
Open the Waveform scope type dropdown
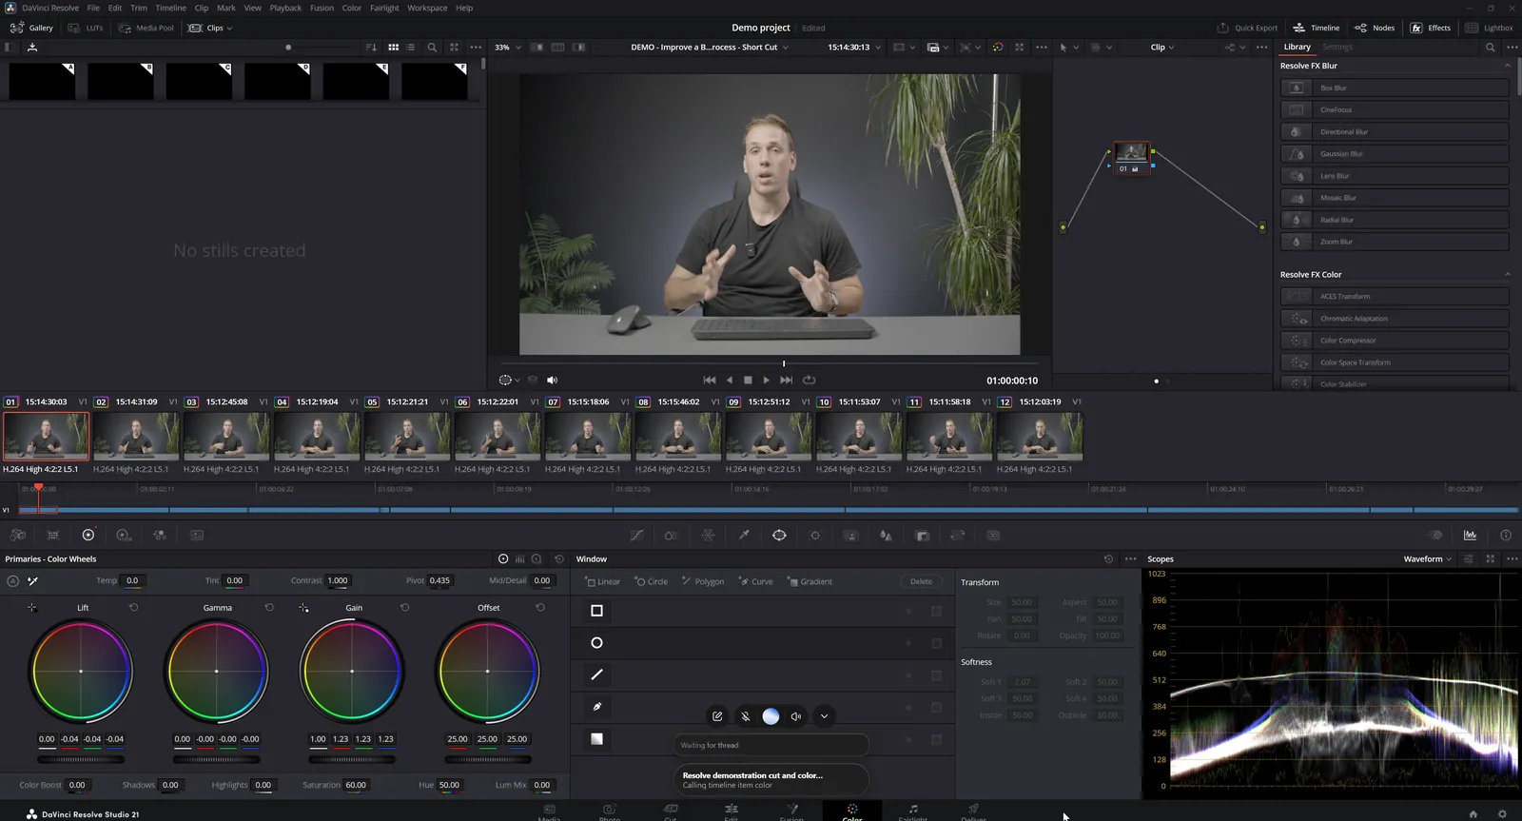[x=1428, y=559]
